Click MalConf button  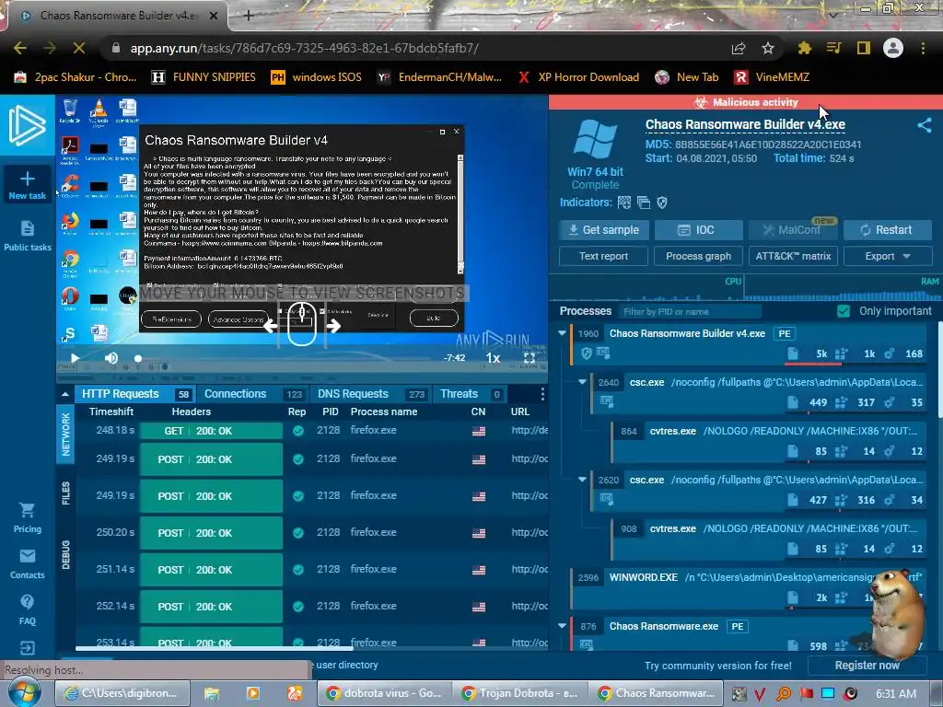(793, 229)
